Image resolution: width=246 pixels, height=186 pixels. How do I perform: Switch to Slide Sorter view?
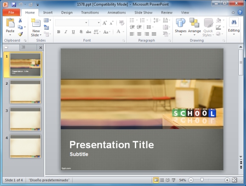[162, 180]
